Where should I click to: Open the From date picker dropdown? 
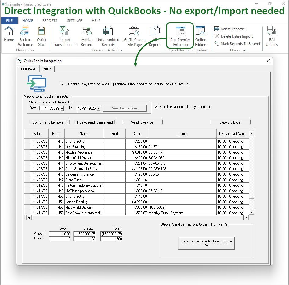[x=62, y=108]
